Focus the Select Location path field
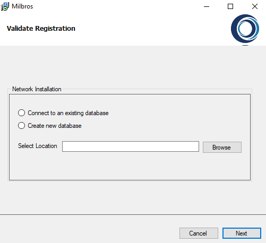This screenshot has height=243, width=266. click(x=131, y=146)
